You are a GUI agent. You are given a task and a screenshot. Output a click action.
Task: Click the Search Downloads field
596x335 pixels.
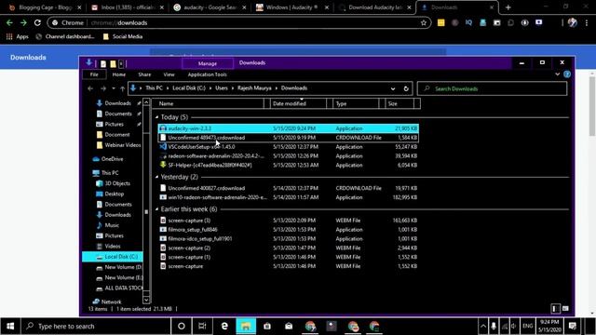[492, 88]
